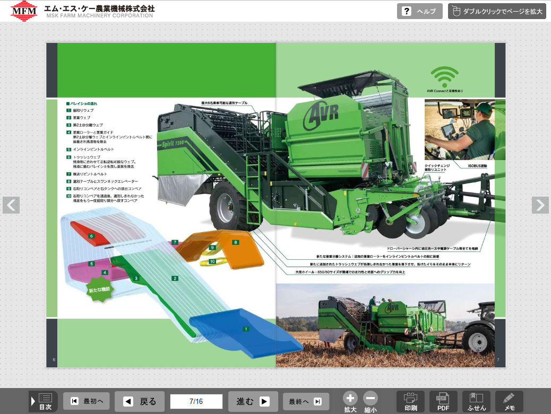The height and width of the screenshot is (414, 551).
Task: Jump to last page with 最終へ
Action: click(x=306, y=401)
